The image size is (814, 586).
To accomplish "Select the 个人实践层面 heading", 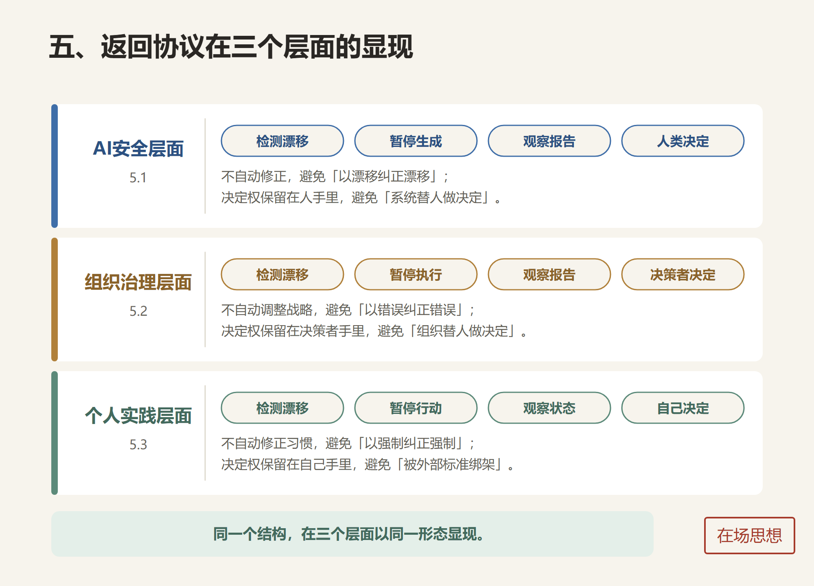I will coord(138,415).
